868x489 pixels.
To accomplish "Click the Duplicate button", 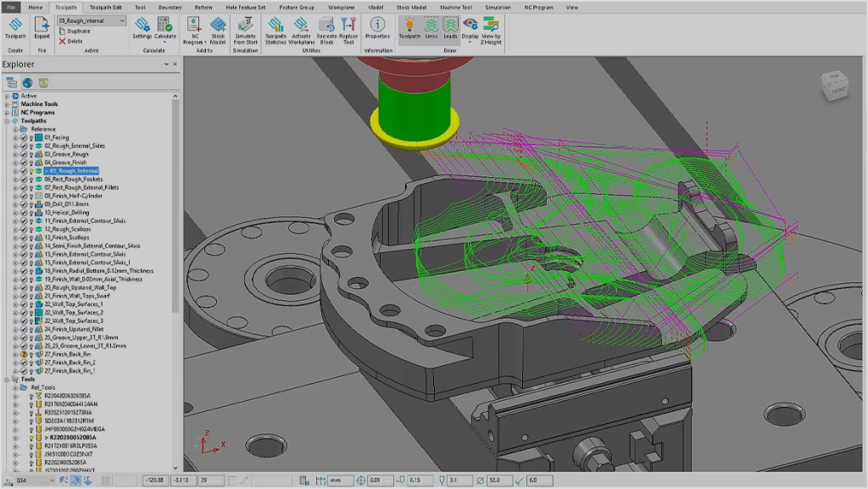I will (x=78, y=31).
